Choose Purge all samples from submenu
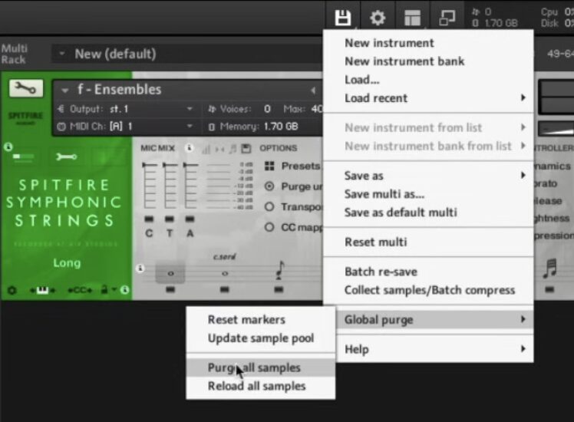The height and width of the screenshot is (422, 574). pyautogui.click(x=254, y=368)
